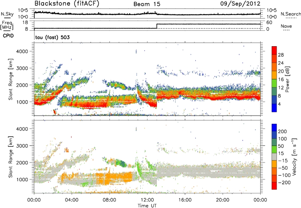
Task: Click the 'Velocity [m s-1]' colorbar label
Action: (x=294, y=157)
